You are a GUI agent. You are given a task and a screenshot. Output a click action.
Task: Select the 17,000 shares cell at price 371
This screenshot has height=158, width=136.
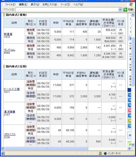point(56,85)
